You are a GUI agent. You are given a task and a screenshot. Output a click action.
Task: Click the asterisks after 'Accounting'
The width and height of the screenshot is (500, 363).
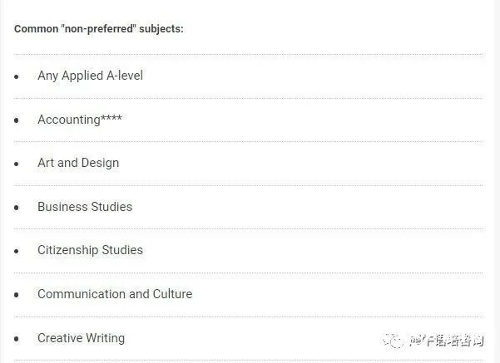(111, 118)
